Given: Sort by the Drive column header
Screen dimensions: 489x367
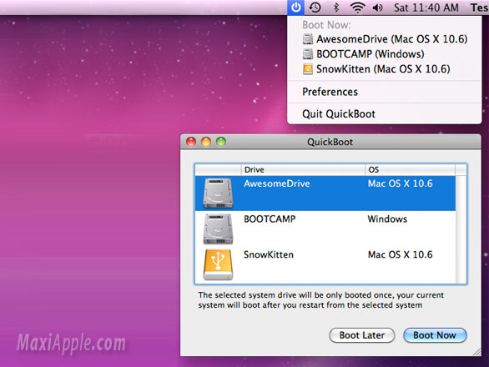Looking at the screenshot, I should pos(303,169).
